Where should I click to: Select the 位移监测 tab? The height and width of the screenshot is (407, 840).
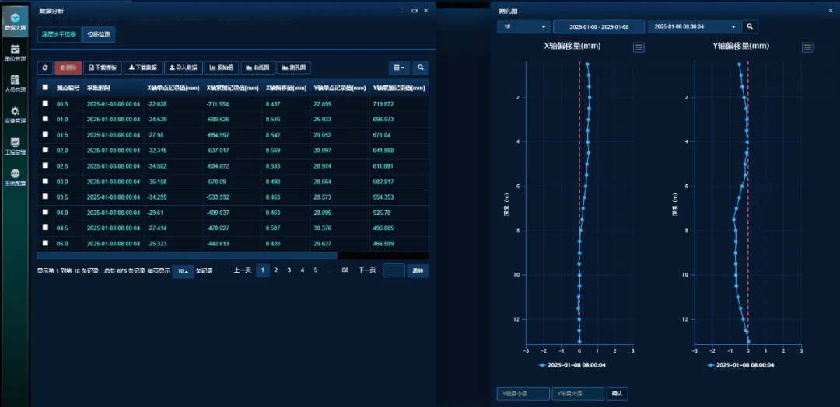[x=98, y=34]
